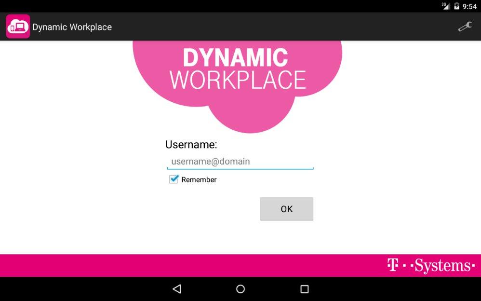The height and width of the screenshot is (301, 481).
Task: Tap the battery status icon
Action: pyautogui.click(x=456, y=6)
